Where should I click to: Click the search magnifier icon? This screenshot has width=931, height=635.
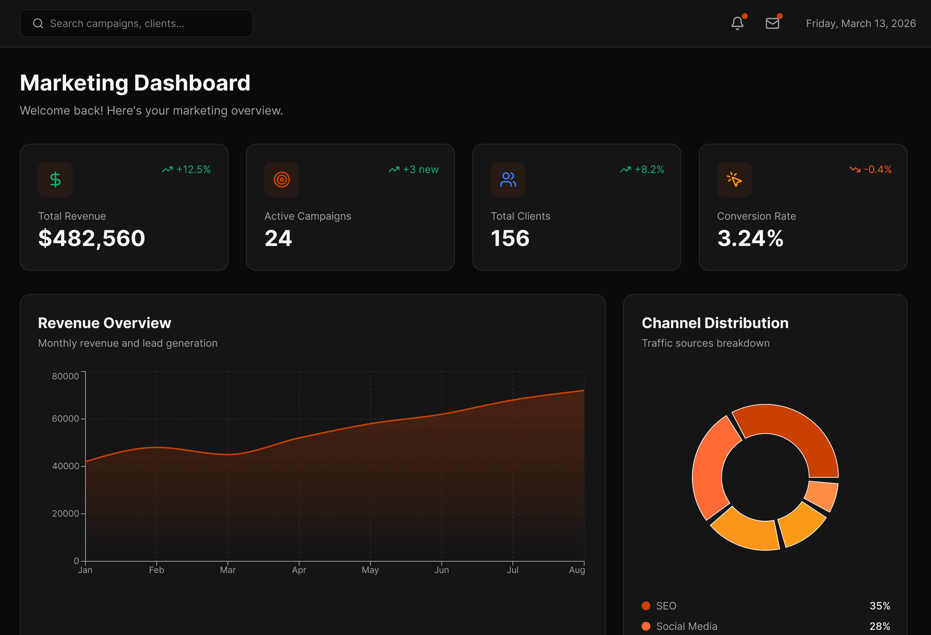point(38,23)
